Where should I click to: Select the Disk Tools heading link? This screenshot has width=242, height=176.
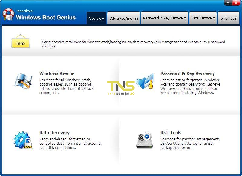click(x=171, y=133)
